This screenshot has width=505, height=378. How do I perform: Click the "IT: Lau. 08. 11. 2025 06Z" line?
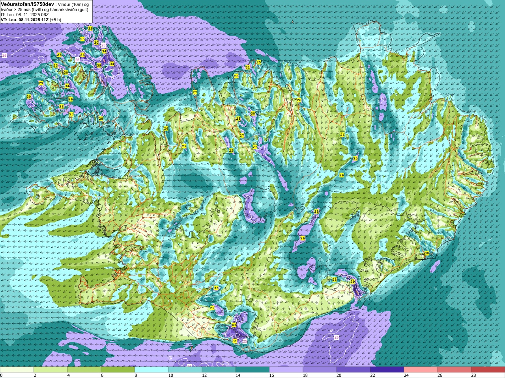click(x=24, y=15)
